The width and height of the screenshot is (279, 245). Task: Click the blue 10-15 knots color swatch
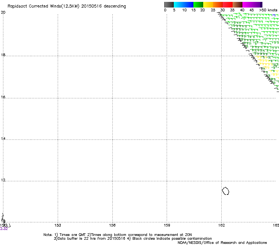pos(189,5)
